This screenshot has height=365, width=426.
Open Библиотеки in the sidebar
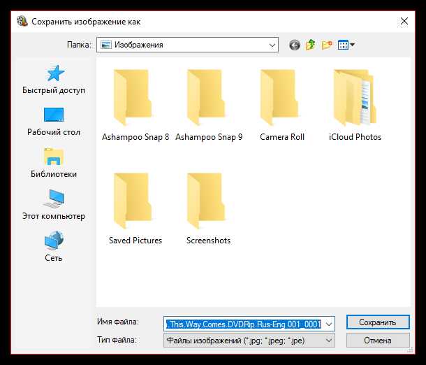[54, 163]
